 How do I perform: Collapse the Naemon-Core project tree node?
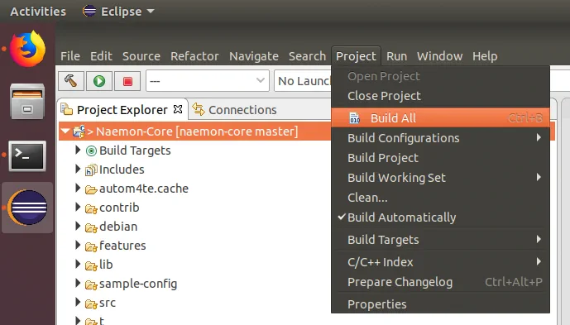point(65,131)
